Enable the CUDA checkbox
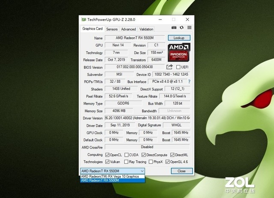The image size is (274, 198). point(126,155)
